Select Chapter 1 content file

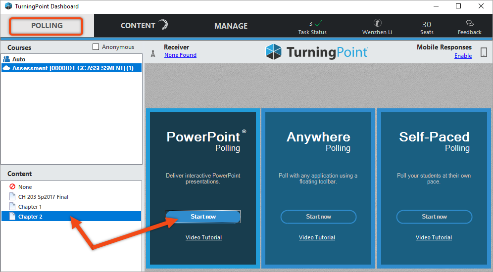tap(71, 207)
